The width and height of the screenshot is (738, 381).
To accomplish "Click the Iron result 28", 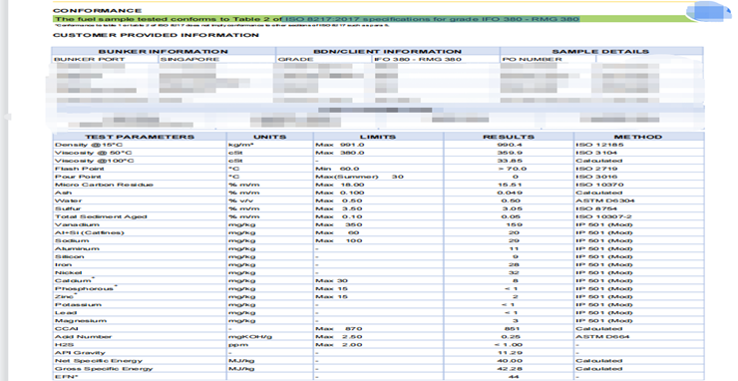I will [514, 264].
